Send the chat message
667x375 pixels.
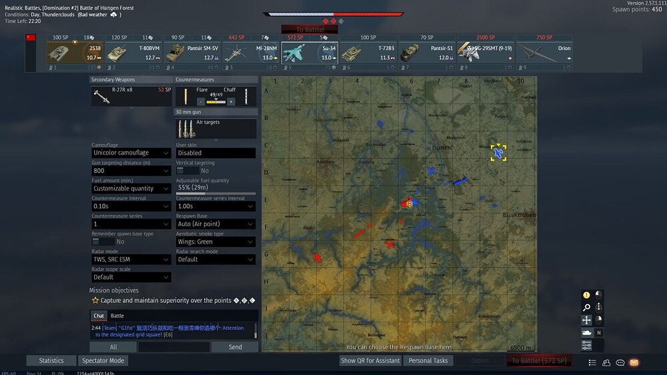235,347
